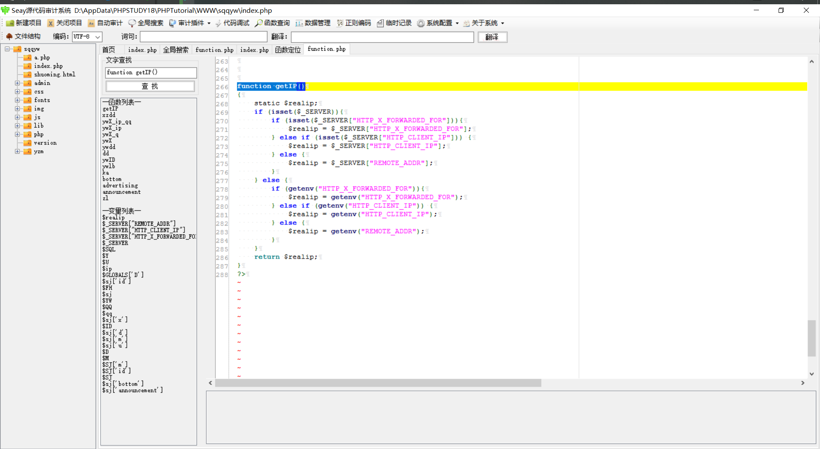Open 系统配置 dropdown arrow
820x449 pixels.
457,23
